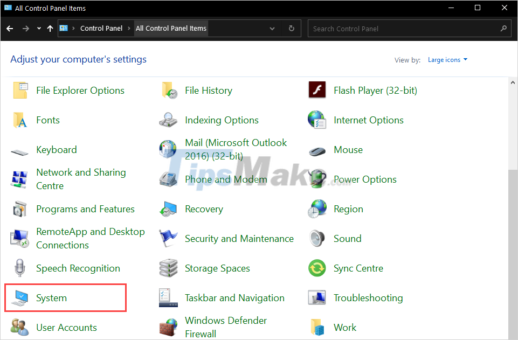Open File History

click(x=209, y=90)
